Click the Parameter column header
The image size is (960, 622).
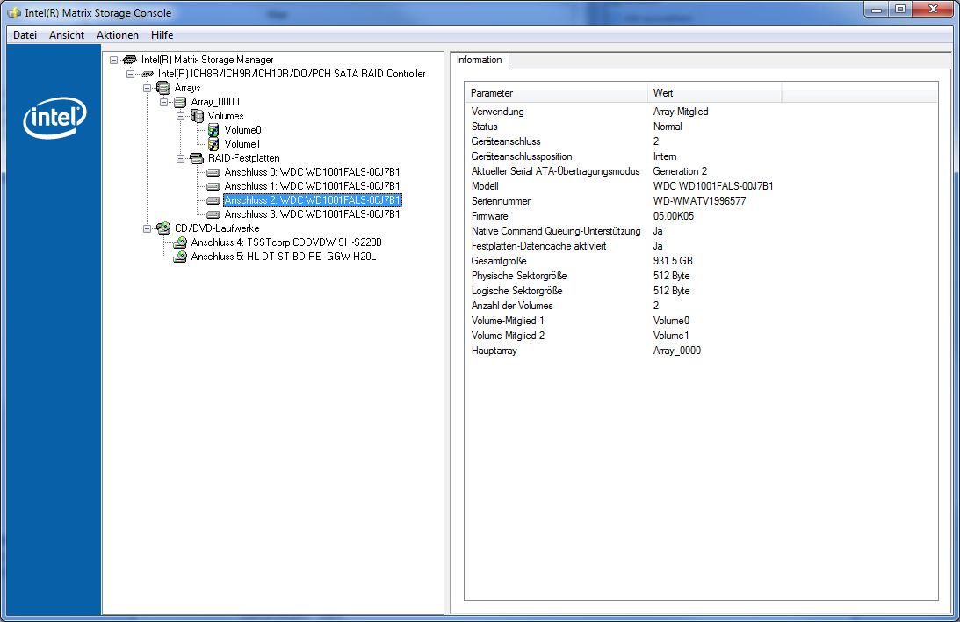(555, 93)
